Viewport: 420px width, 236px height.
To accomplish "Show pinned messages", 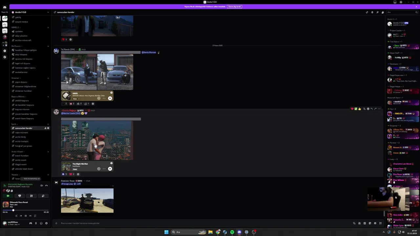I will point(377,12).
